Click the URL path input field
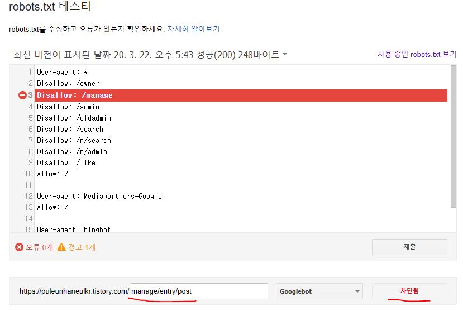 pos(199,291)
